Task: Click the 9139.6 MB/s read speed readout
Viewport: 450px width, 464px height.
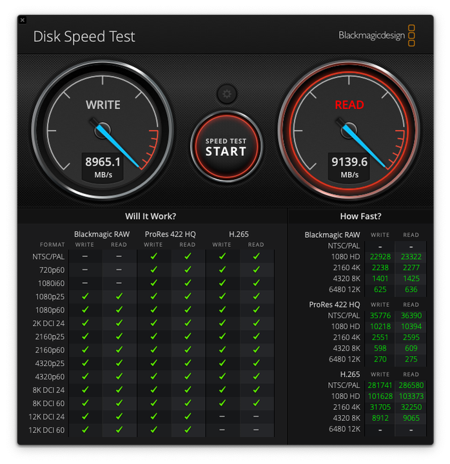Action: pos(349,166)
